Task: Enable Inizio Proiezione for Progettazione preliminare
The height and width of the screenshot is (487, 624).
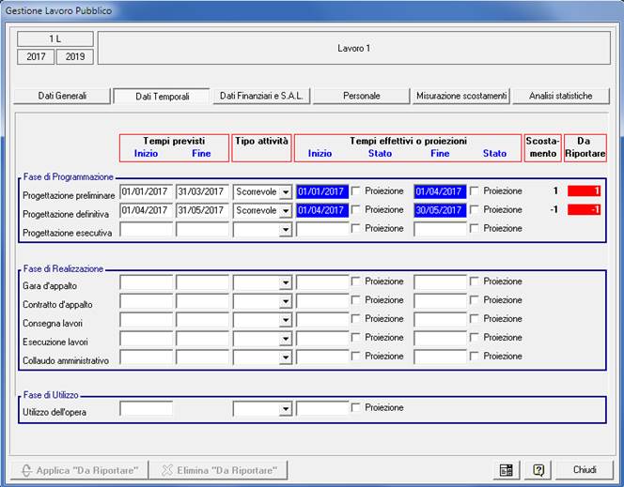Action: point(356,191)
